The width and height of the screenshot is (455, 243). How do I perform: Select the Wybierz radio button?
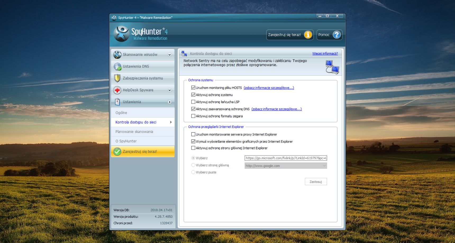coord(193,158)
